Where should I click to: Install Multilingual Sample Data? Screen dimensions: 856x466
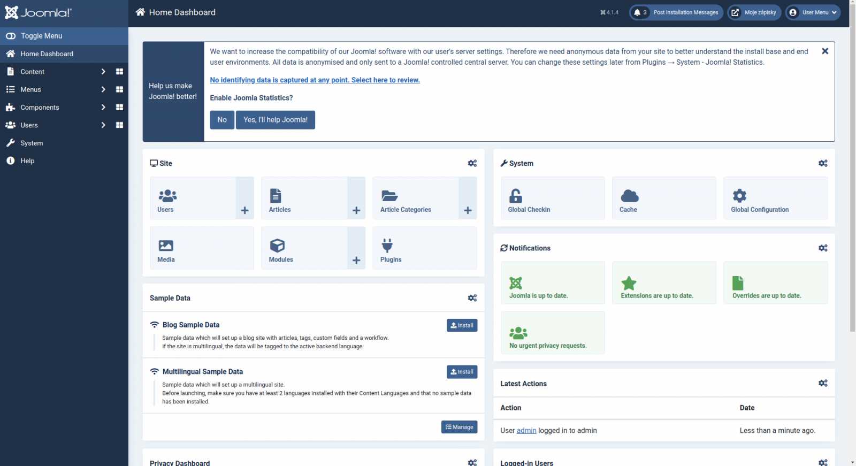click(x=462, y=372)
